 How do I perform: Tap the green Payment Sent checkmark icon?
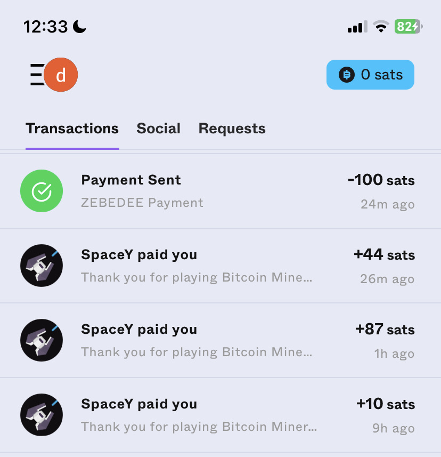pos(42,191)
